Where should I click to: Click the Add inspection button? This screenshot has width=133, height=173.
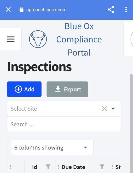tap(24, 89)
